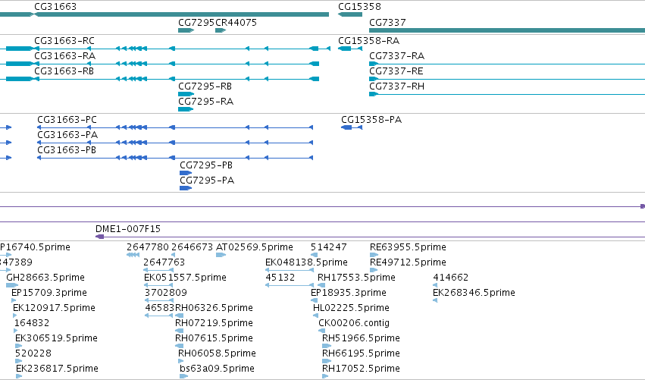Viewport: 645px width, 380px height.
Task: Click the RH17052.5prime EST label
Action: coord(361,369)
